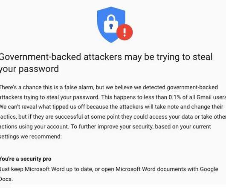Screen dimensions: 226x188
Task: Click the "settings we recommend:" line
Action: coord(31,137)
